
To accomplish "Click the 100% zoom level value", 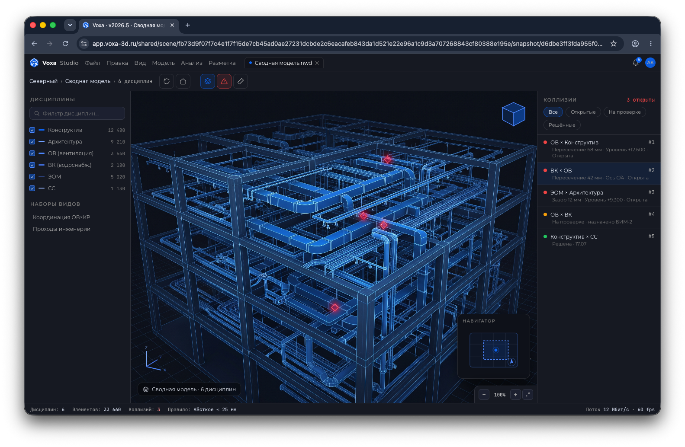I will (500, 395).
